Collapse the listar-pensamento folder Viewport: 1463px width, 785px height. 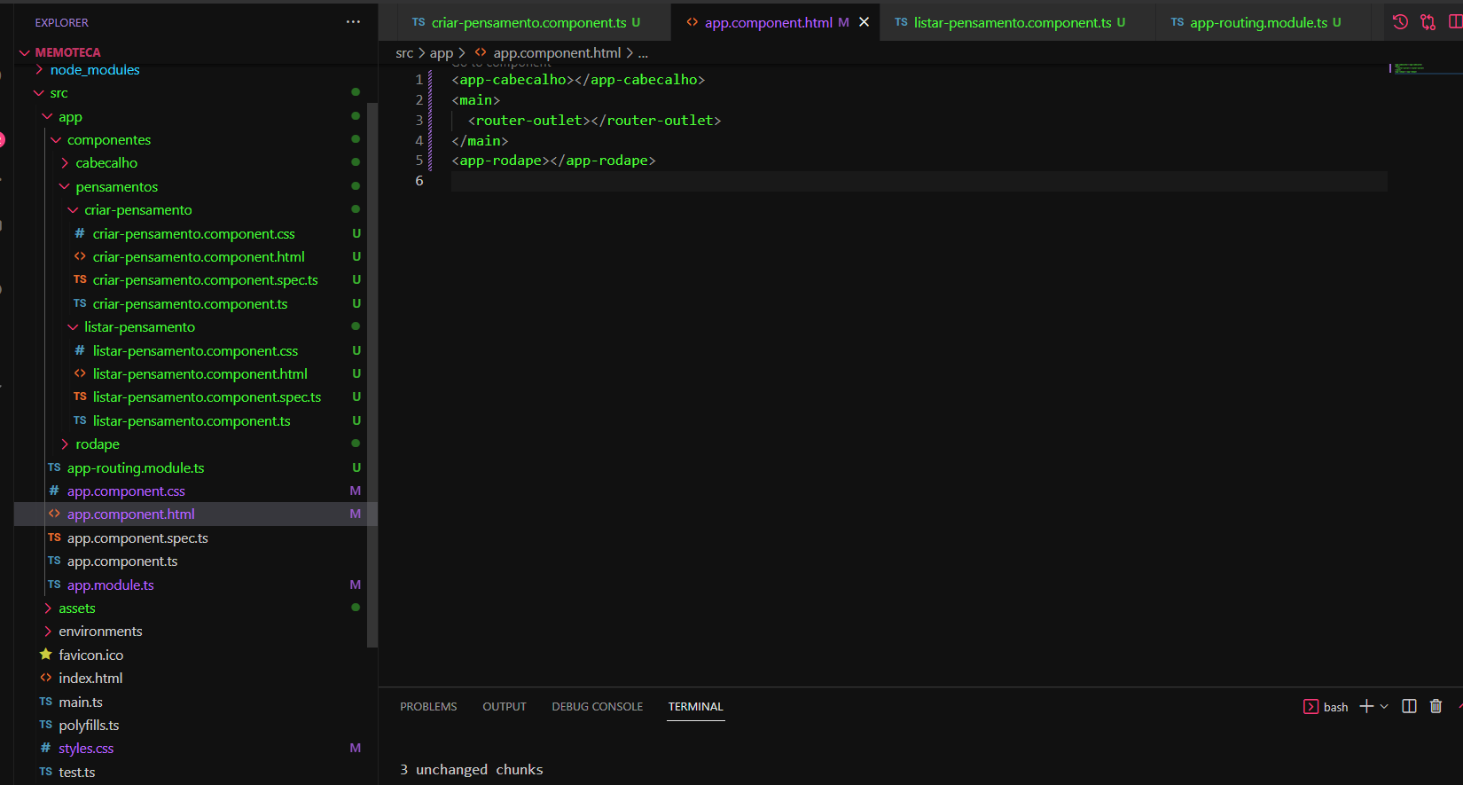pyautogui.click(x=139, y=327)
